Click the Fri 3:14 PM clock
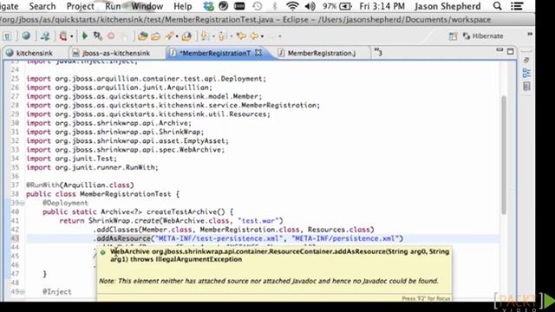This screenshot has height=312, width=555. 382,6
